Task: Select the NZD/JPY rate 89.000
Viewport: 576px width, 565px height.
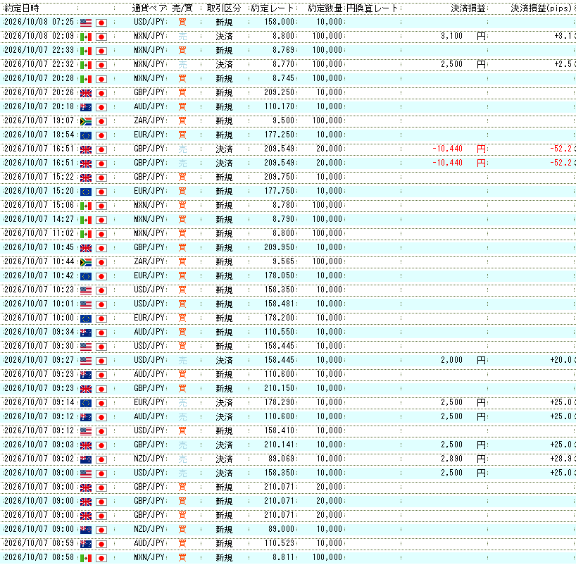Action: pyautogui.click(x=282, y=529)
